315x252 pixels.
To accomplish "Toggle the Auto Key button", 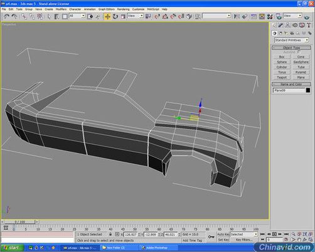I will point(223,234).
